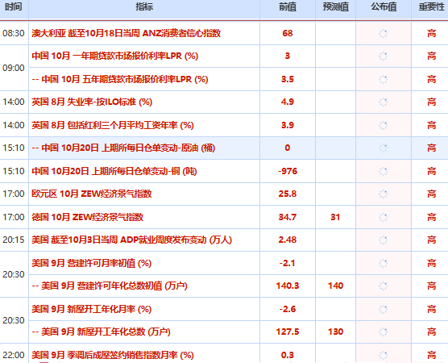Click forecast value 140
448x363 pixels.
tap(335, 286)
